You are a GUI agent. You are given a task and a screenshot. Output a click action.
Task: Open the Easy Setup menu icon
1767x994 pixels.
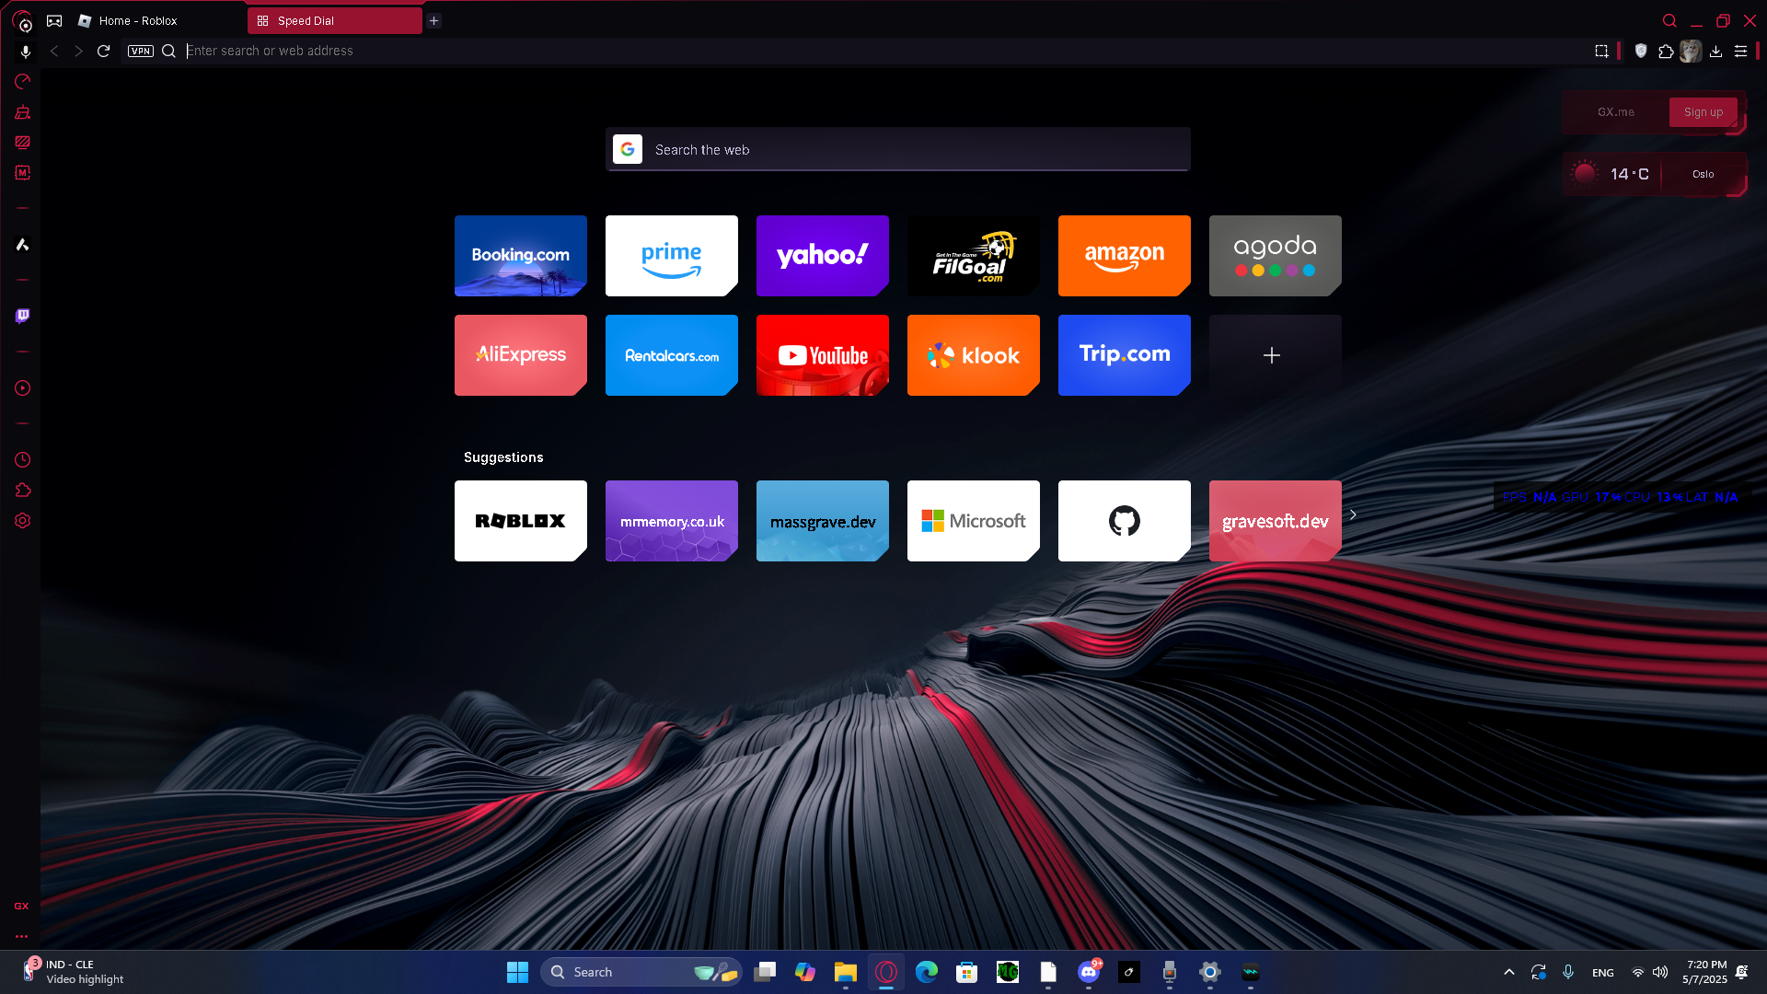(1740, 52)
